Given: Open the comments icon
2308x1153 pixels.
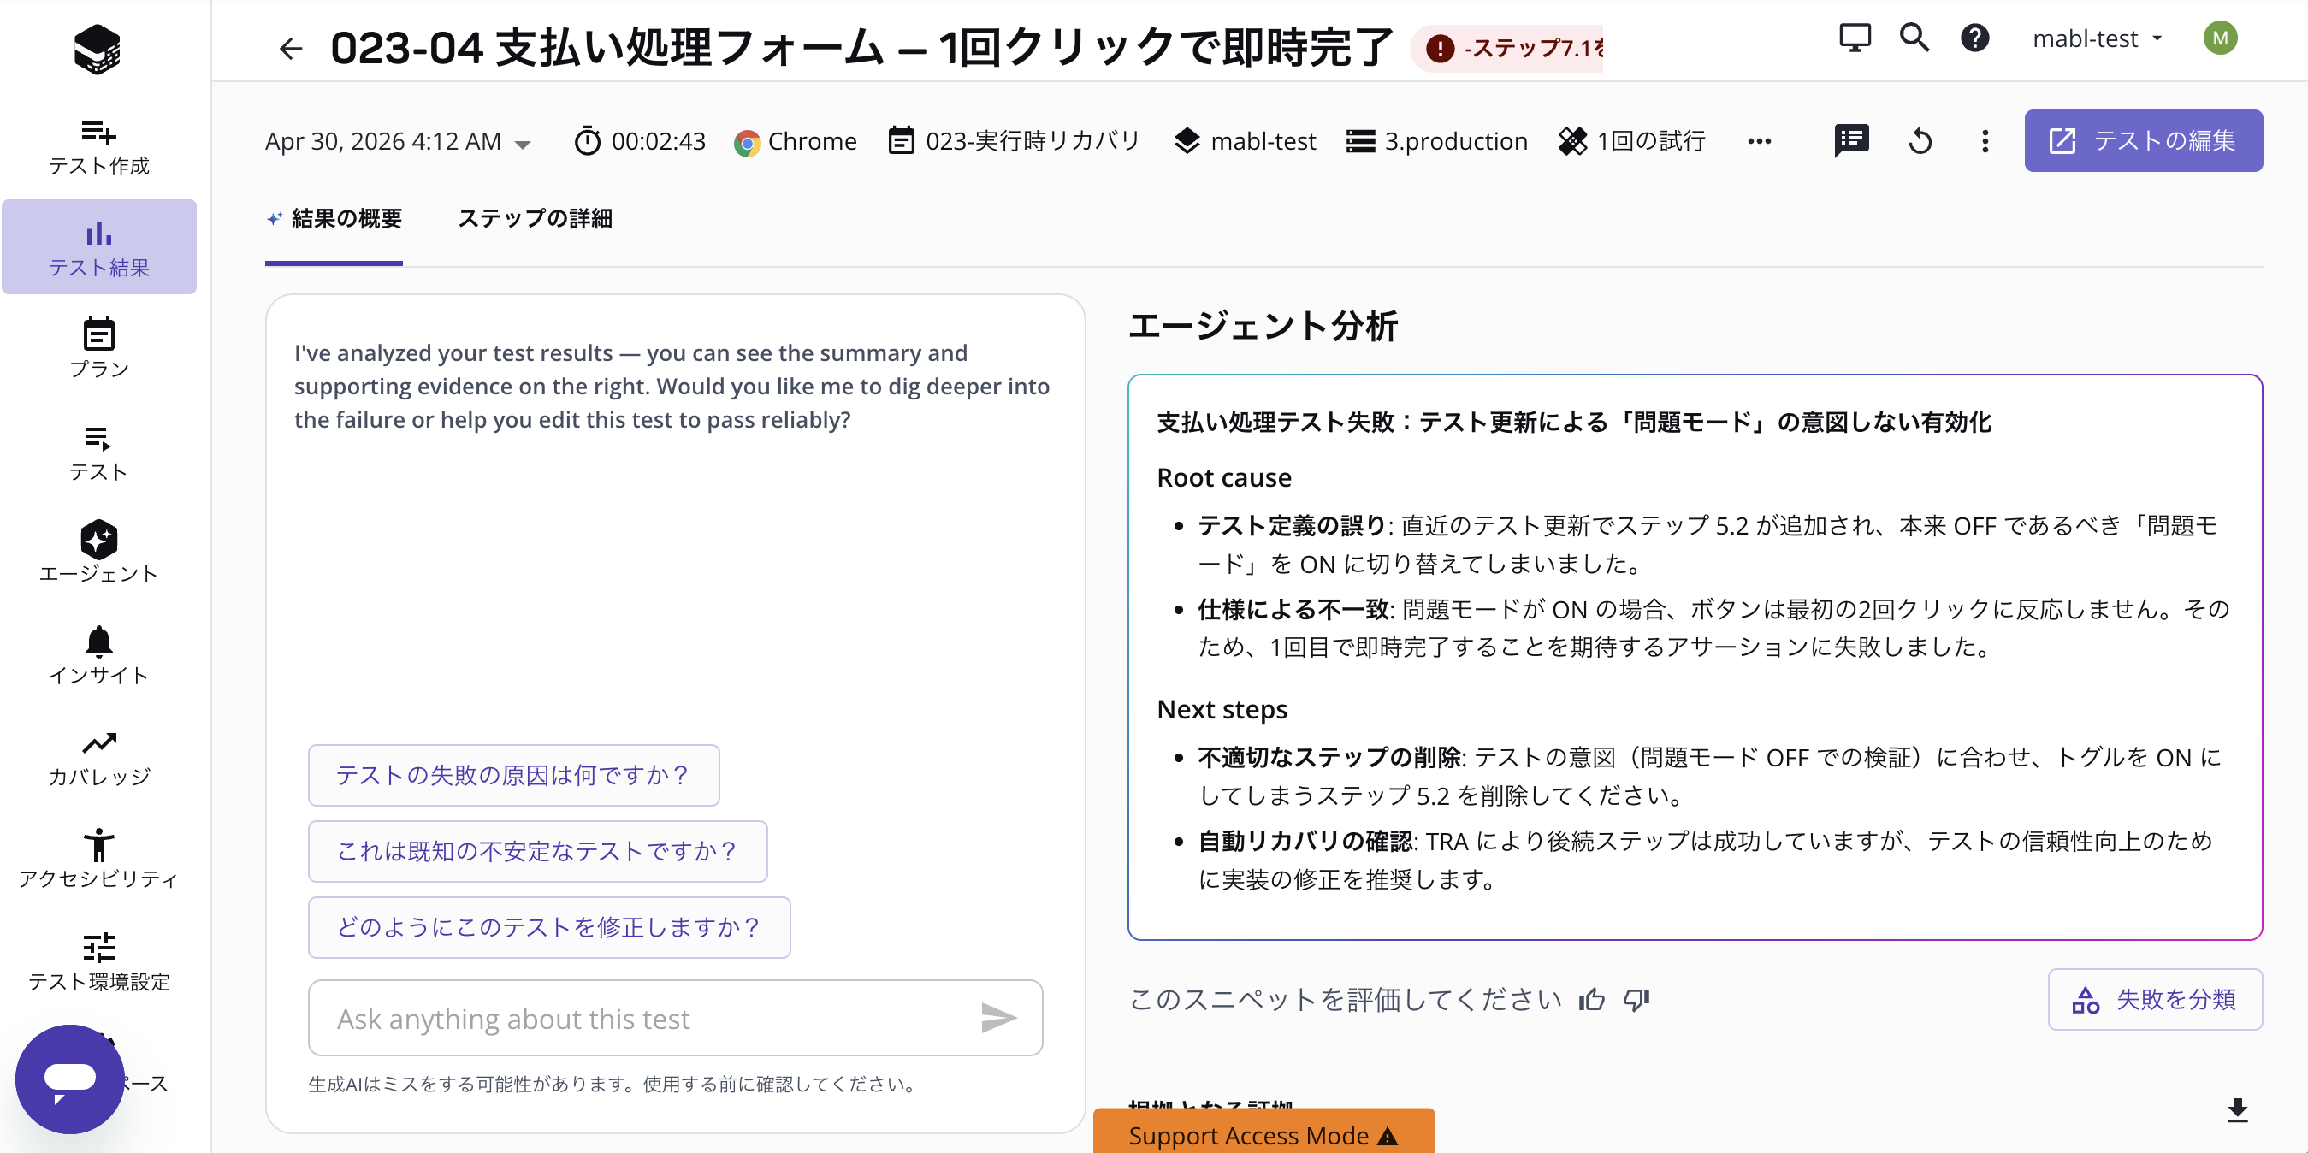Looking at the screenshot, I should pyautogui.click(x=1851, y=140).
